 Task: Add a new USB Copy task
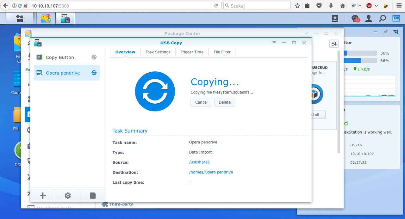[x=43, y=196]
